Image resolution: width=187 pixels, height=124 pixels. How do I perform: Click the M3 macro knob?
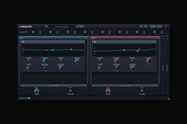click(x=68, y=32)
